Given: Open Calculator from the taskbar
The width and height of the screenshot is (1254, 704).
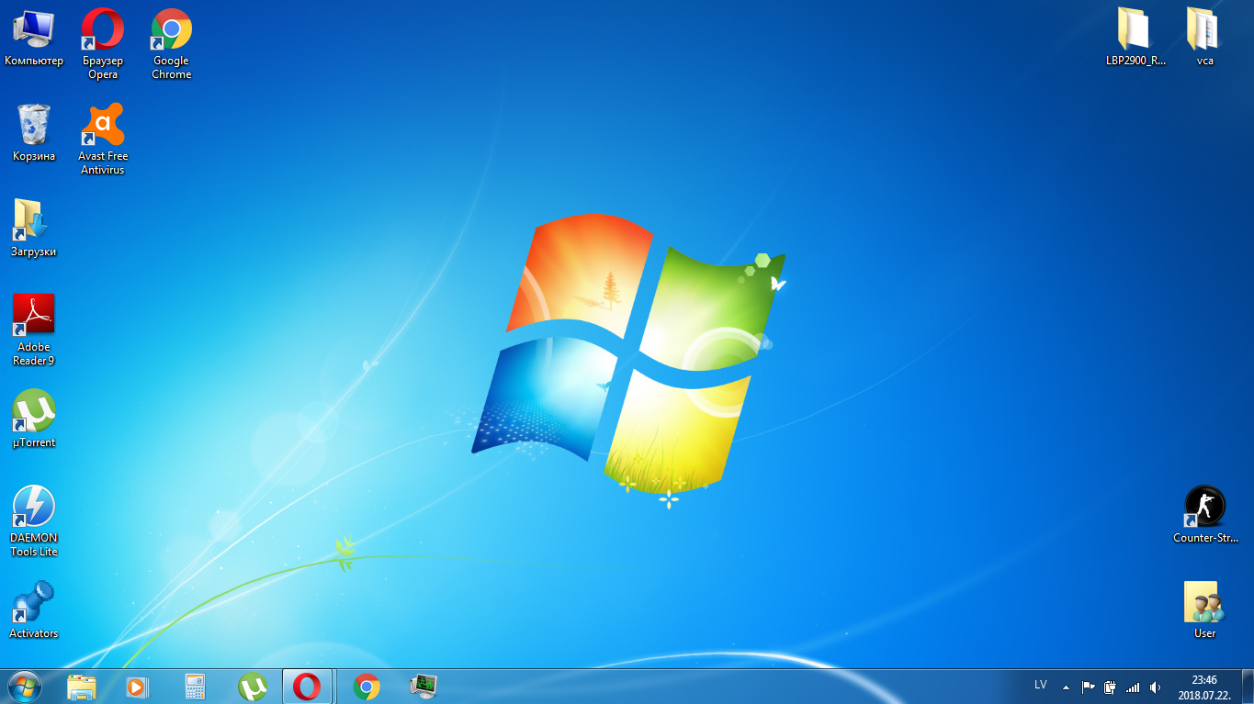Looking at the screenshot, I should click(x=195, y=687).
